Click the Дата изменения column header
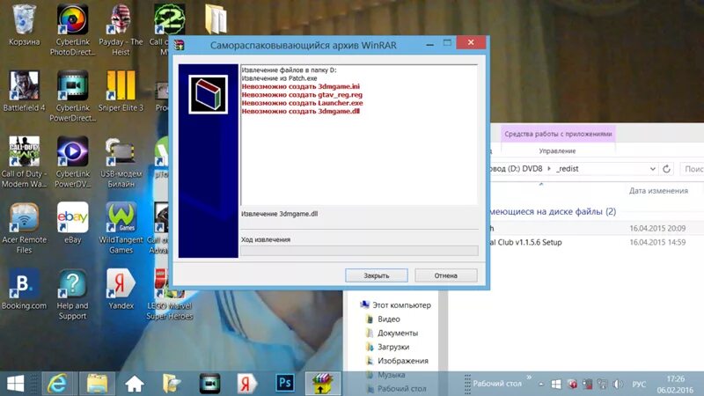The image size is (704, 396). point(658,191)
